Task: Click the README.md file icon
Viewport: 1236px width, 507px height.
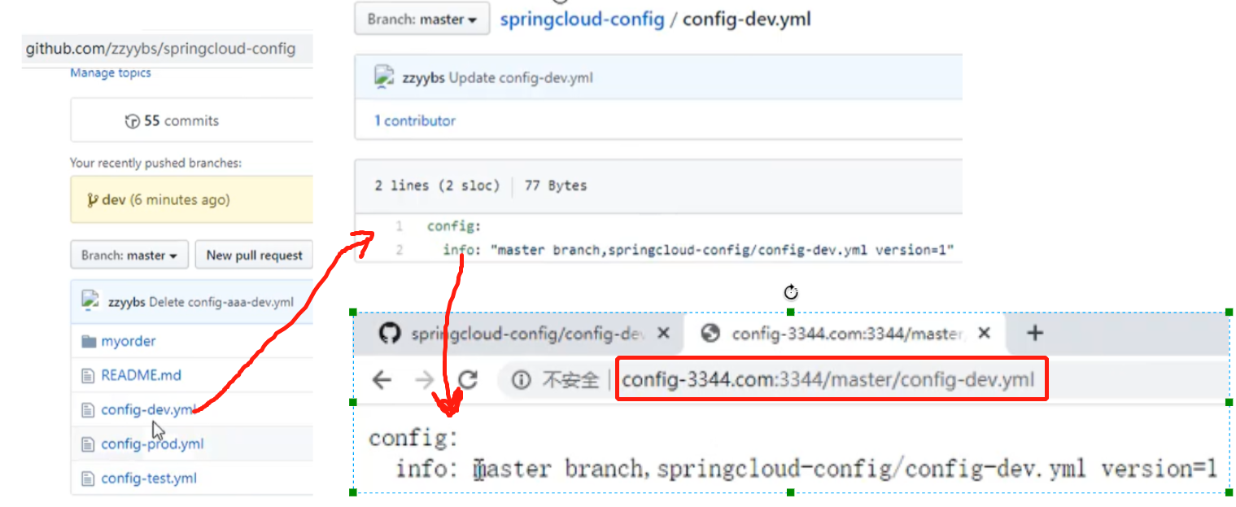Action: (88, 375)
